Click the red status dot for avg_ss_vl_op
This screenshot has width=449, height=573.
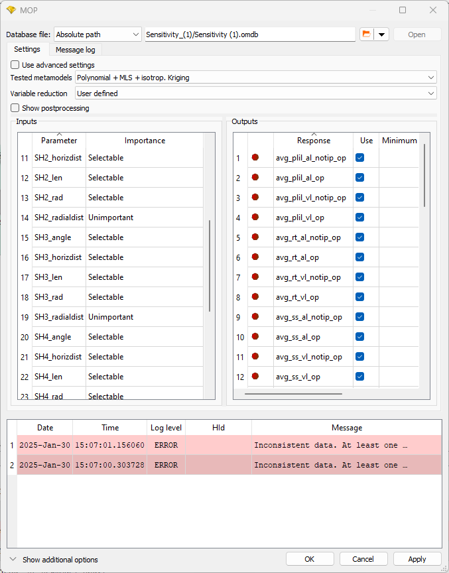click(255, 377)
